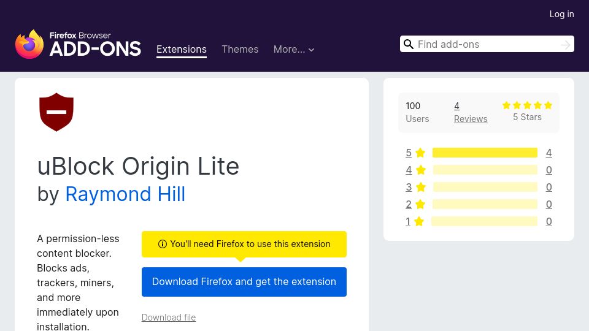Click the five-star review count 4
Screen dimensions: 589x331
coord(549,153)
